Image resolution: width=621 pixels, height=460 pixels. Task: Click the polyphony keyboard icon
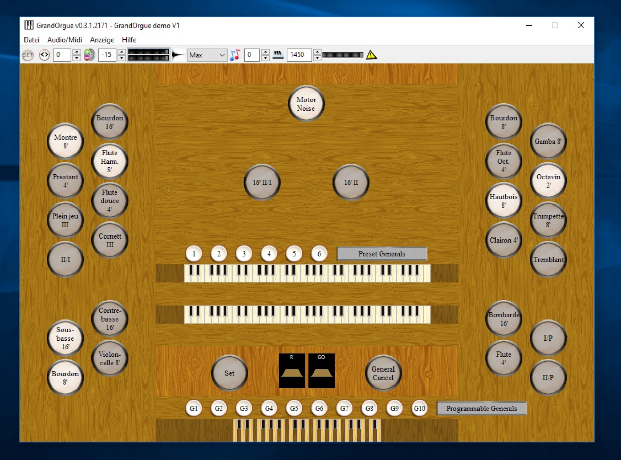click(278, 55)
